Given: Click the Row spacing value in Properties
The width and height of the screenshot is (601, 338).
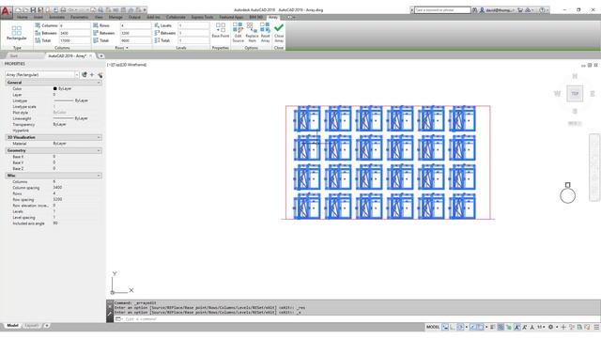Looking at the screenshot, I should [57, 199].
